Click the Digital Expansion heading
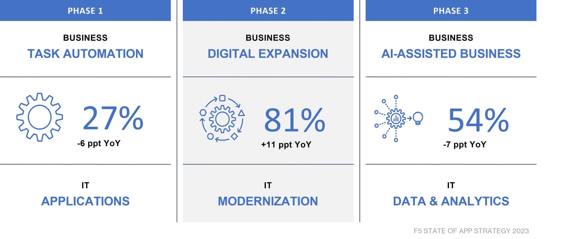Image resolution: width=564 pixels, height=239 pixels. [268, 54]
